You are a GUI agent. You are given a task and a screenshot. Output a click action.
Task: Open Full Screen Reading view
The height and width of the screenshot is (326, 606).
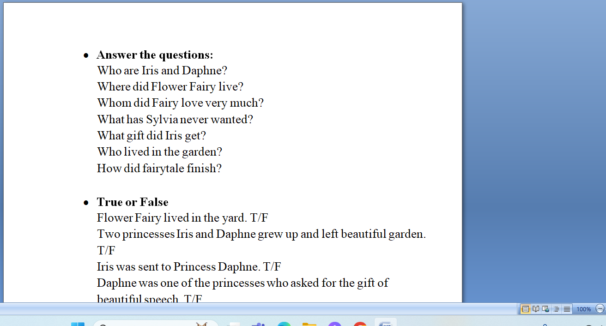pyautogui.click(x=536, y=309)
